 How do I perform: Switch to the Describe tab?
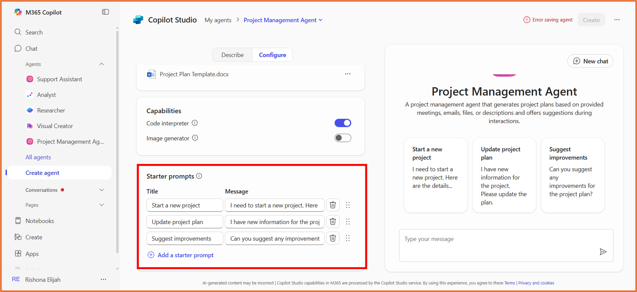232,54
